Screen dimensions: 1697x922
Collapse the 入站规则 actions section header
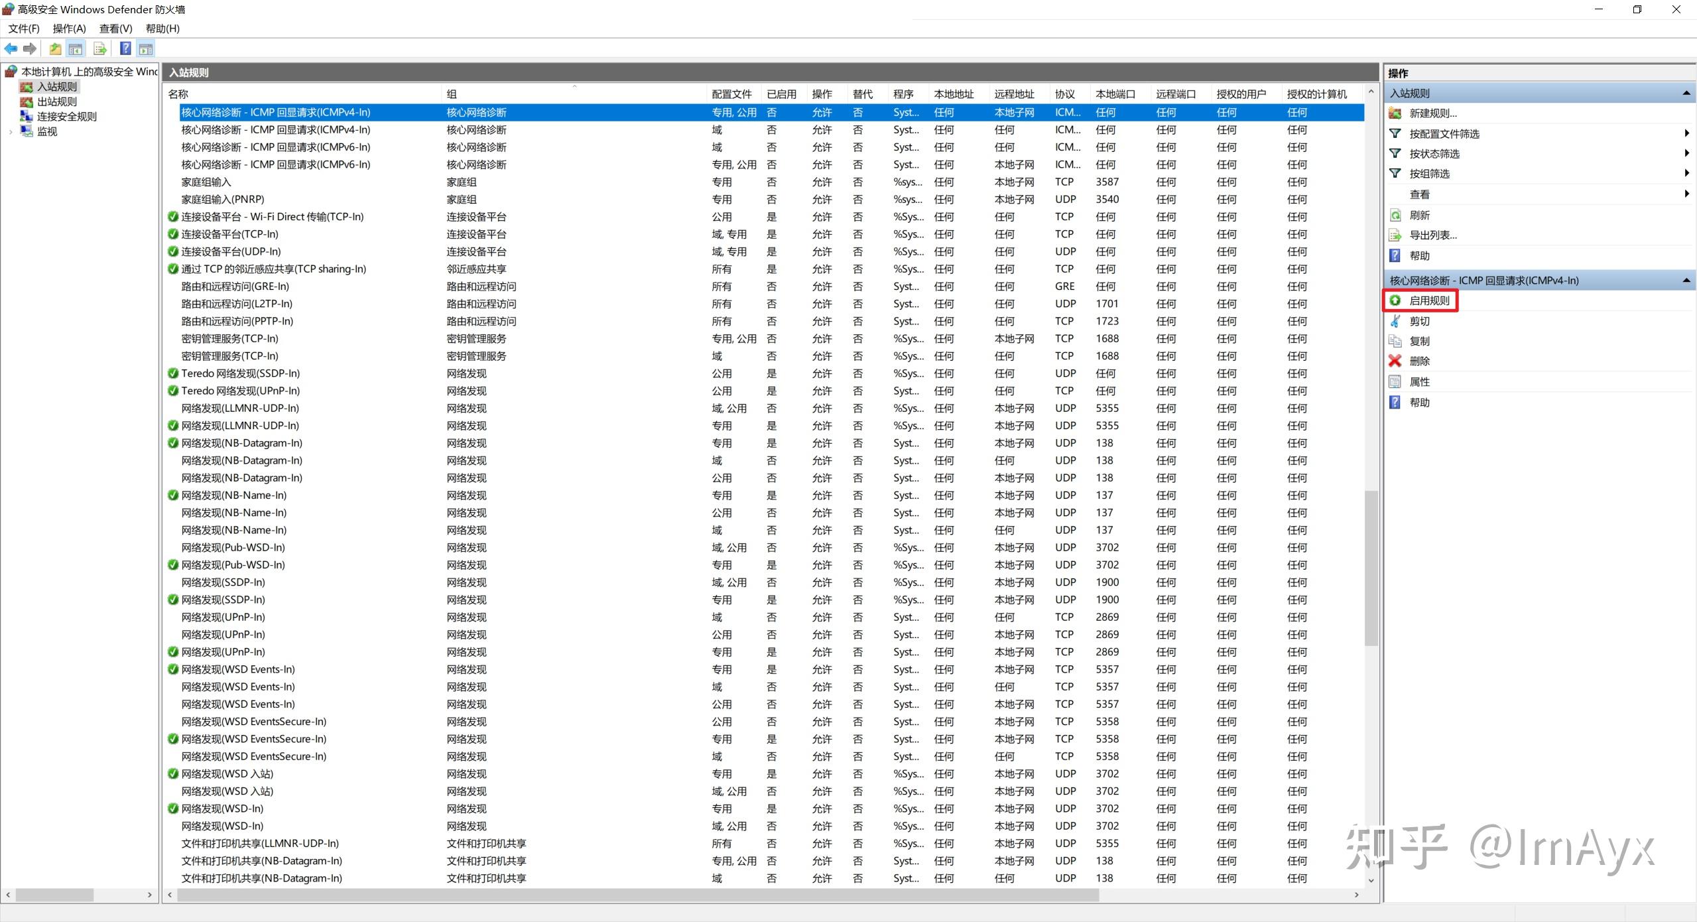1686,94
